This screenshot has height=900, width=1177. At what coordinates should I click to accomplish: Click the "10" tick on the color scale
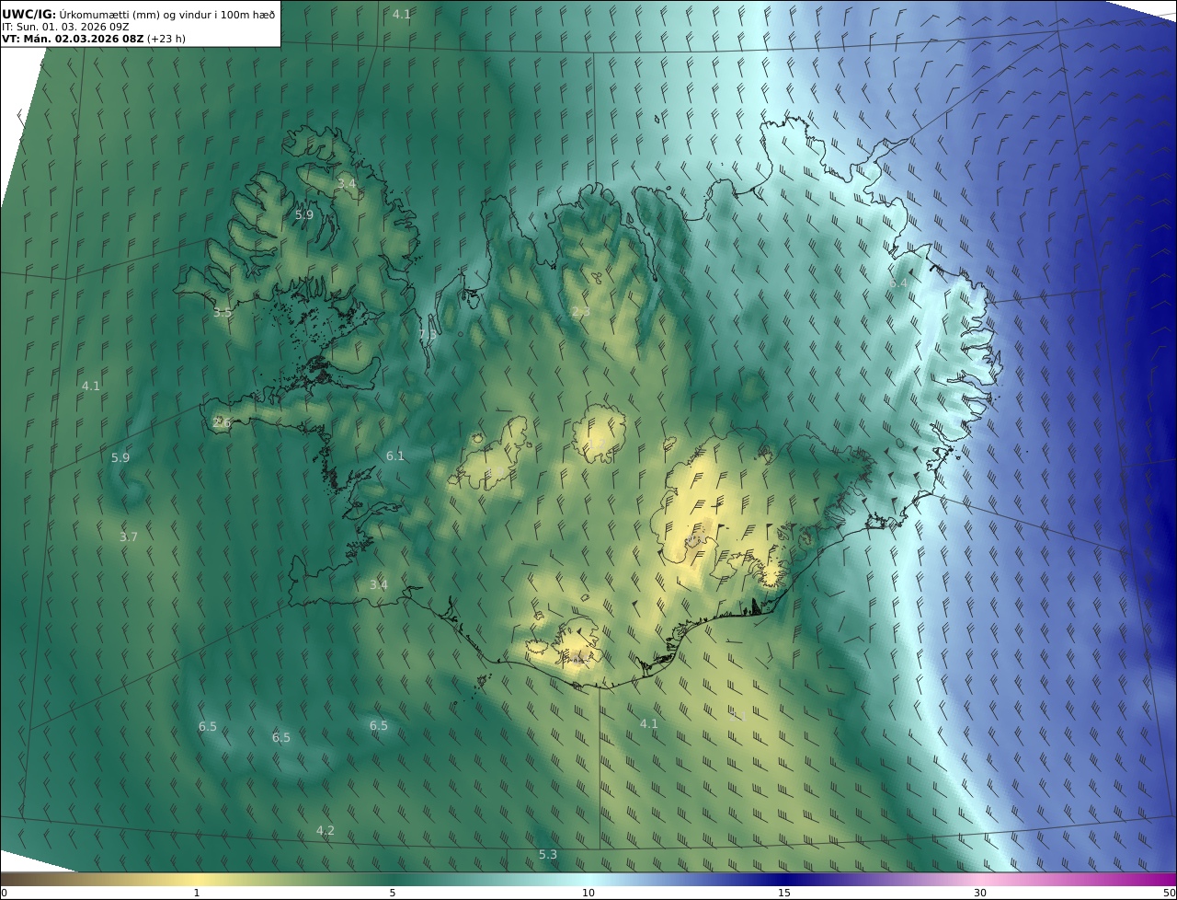[588, 893]
